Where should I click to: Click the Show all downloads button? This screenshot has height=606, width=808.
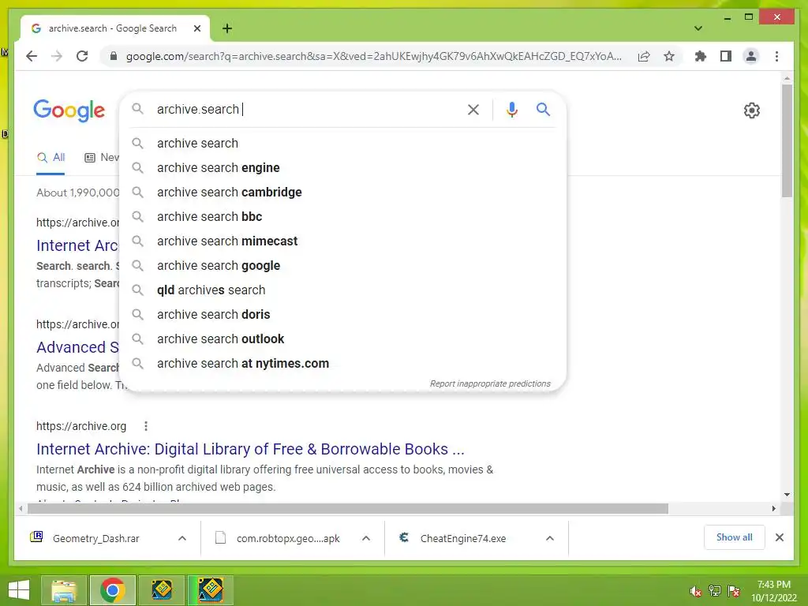coord(734,537)
